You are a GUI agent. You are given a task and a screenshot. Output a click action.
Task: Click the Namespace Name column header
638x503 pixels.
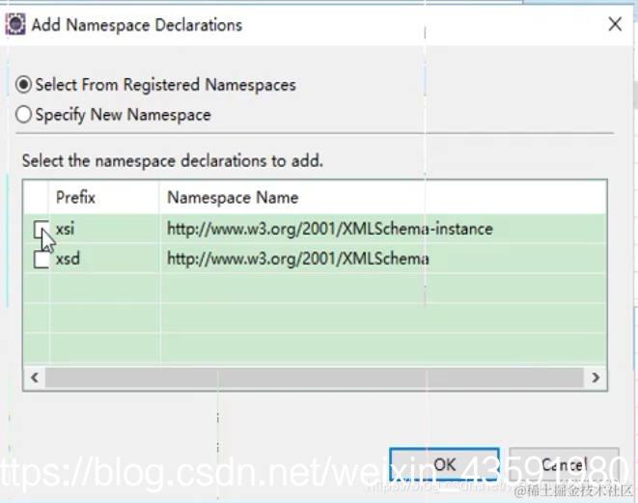pos(382,197)
